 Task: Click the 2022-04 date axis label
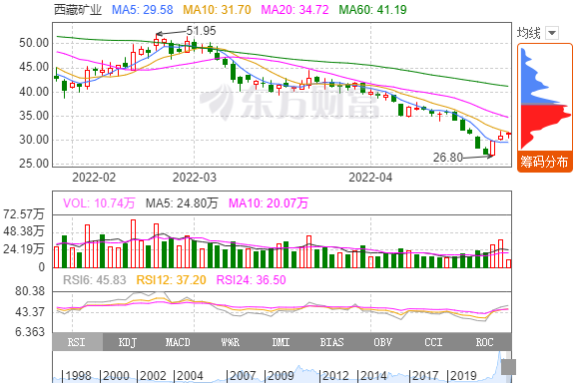(370, 178)
